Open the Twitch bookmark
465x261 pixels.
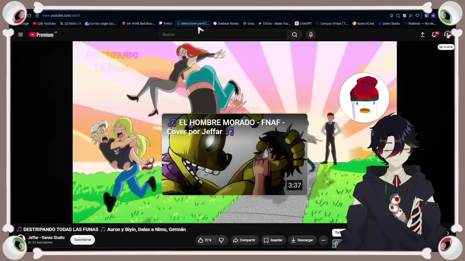(166, 24)
